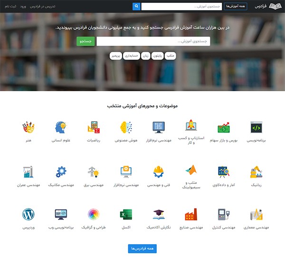Open the 'ورود' login link
This screenshot has width=285, height=257.
(x=23, y=6)
